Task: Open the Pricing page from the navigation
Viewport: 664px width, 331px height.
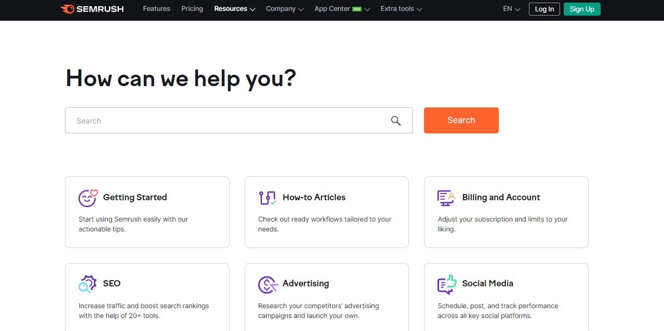Action: click(x=192, y=9)
